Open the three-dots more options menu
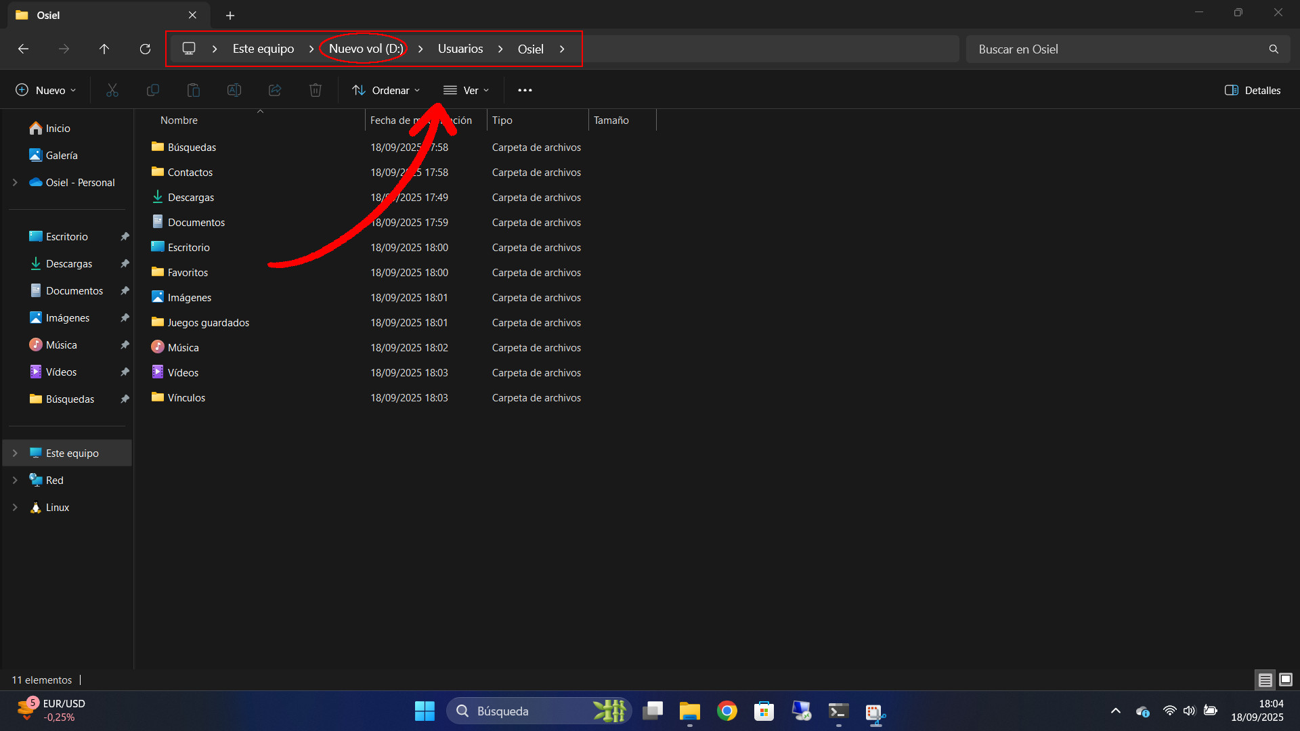The width and height of the screenshot is (1300, 731). click(x=525, y=90)
